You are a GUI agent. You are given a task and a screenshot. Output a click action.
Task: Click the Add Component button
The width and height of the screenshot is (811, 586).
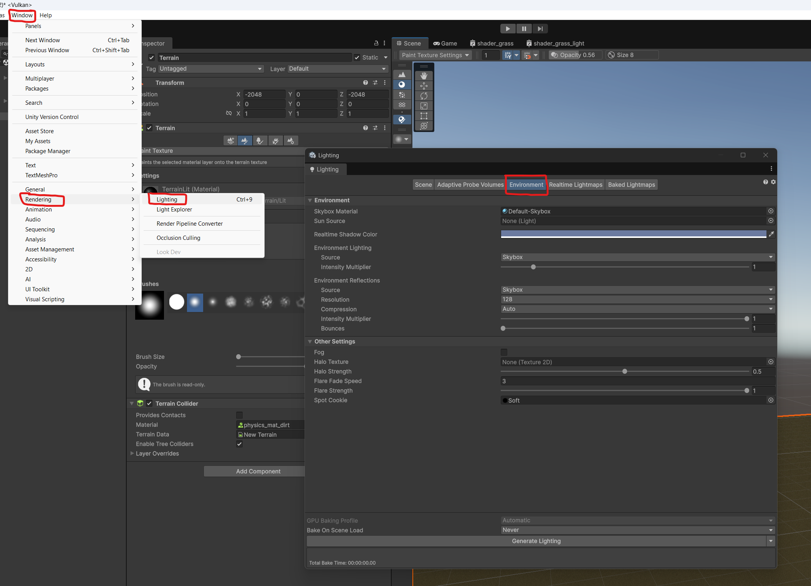click(258, 471)
